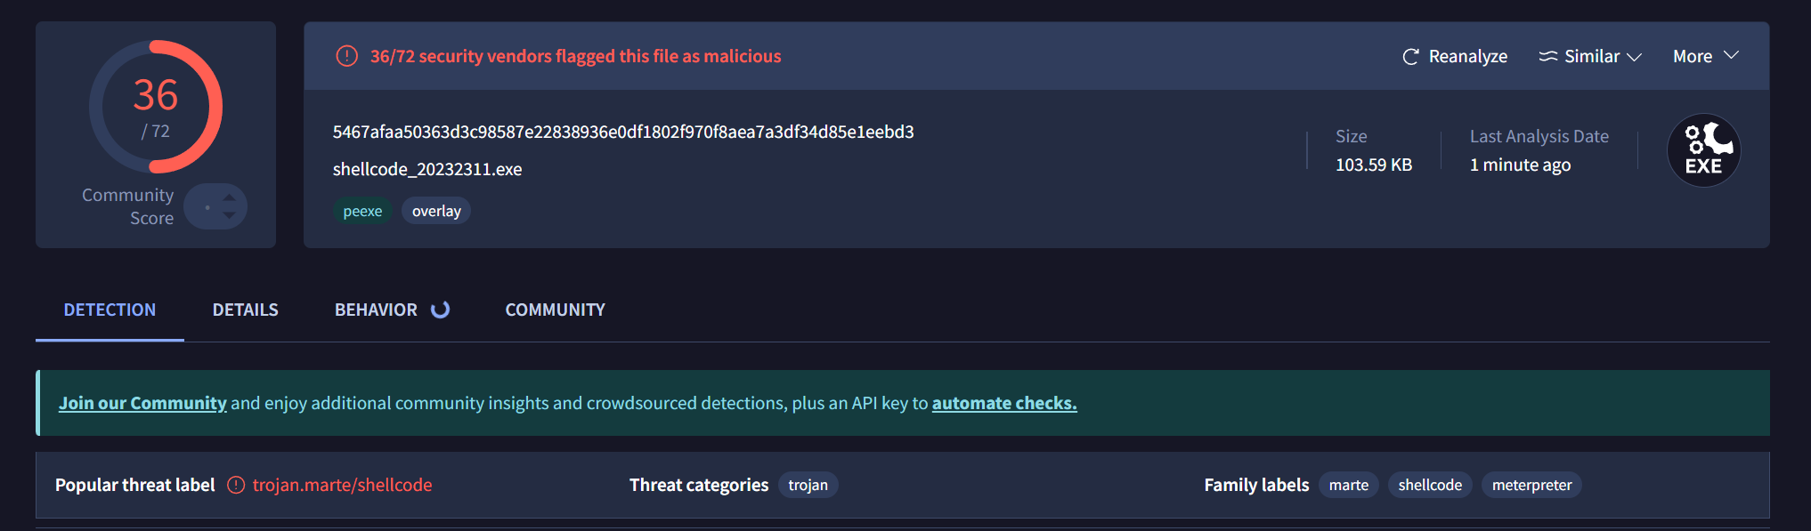
Task: Click the automate checks link
Action: tap(1003, 403)
